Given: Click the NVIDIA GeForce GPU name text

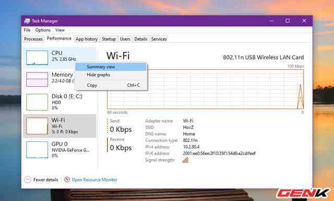Looking at the screenshot, I should click(70, 150).
